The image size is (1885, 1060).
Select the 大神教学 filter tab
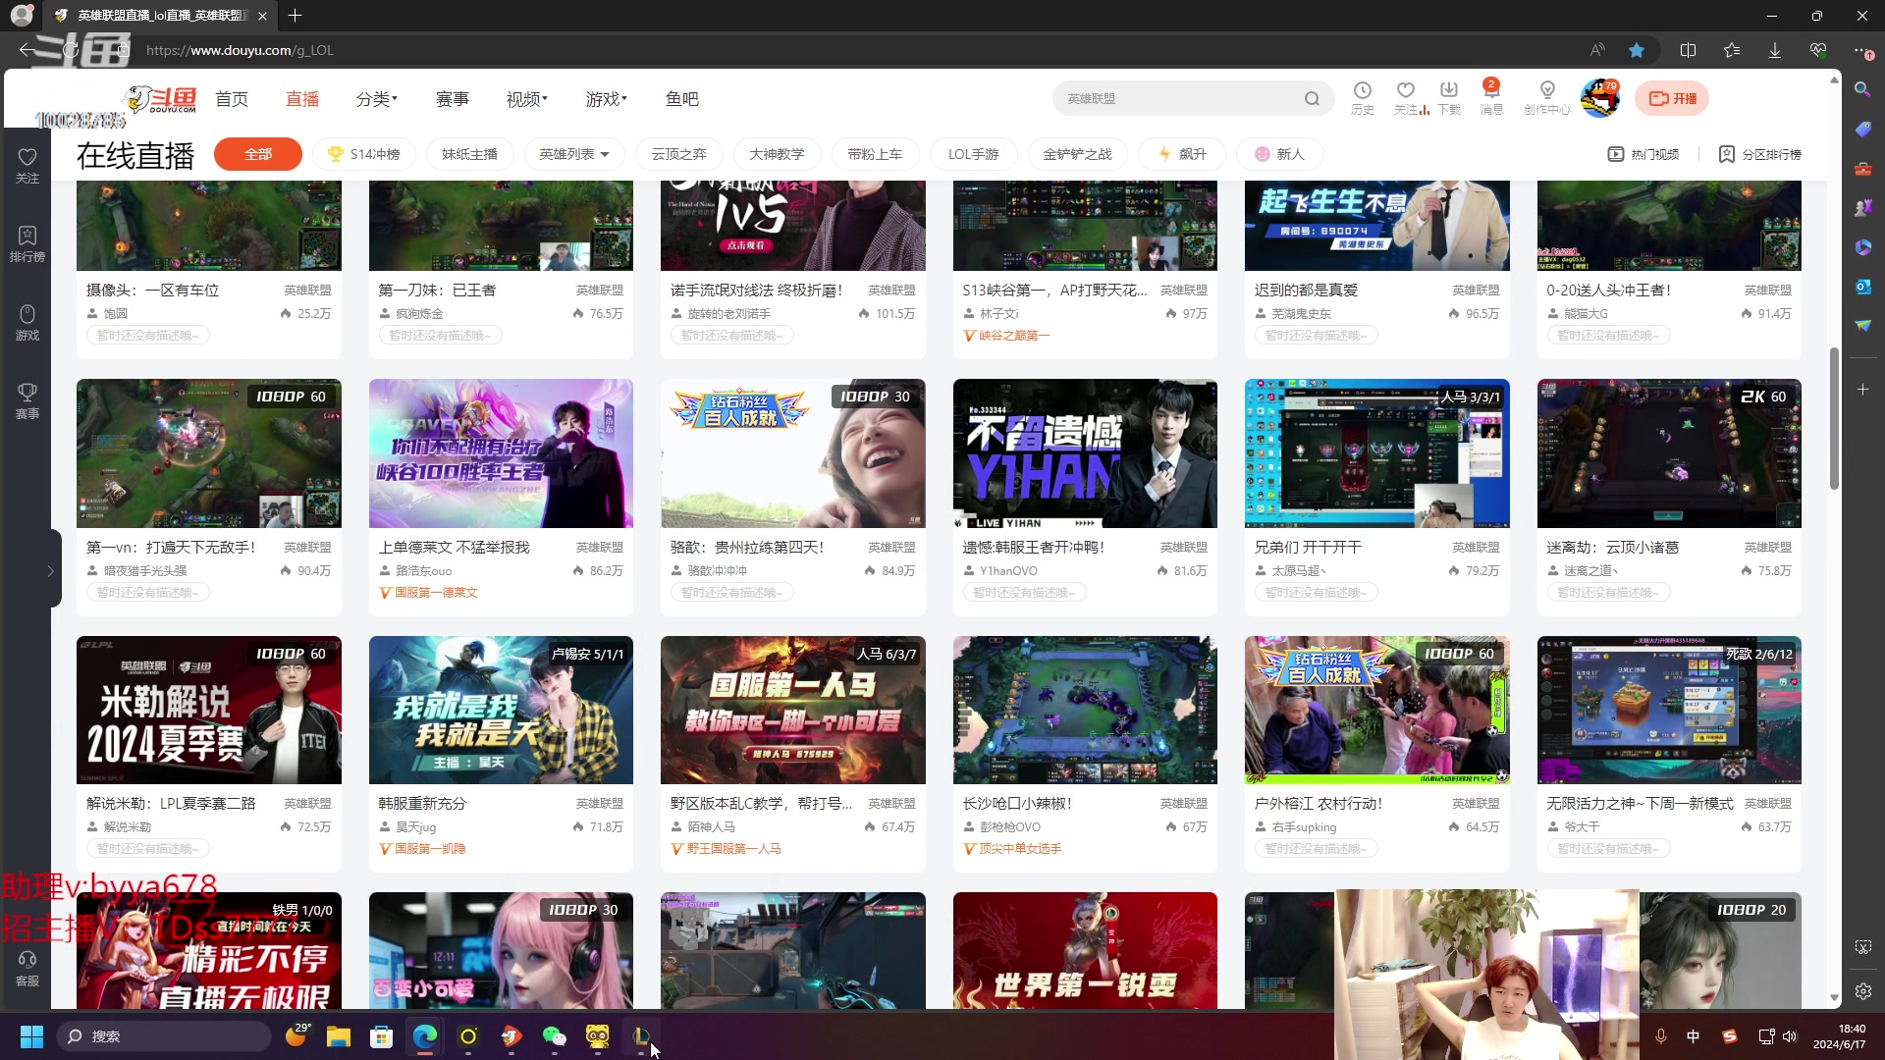777,154
